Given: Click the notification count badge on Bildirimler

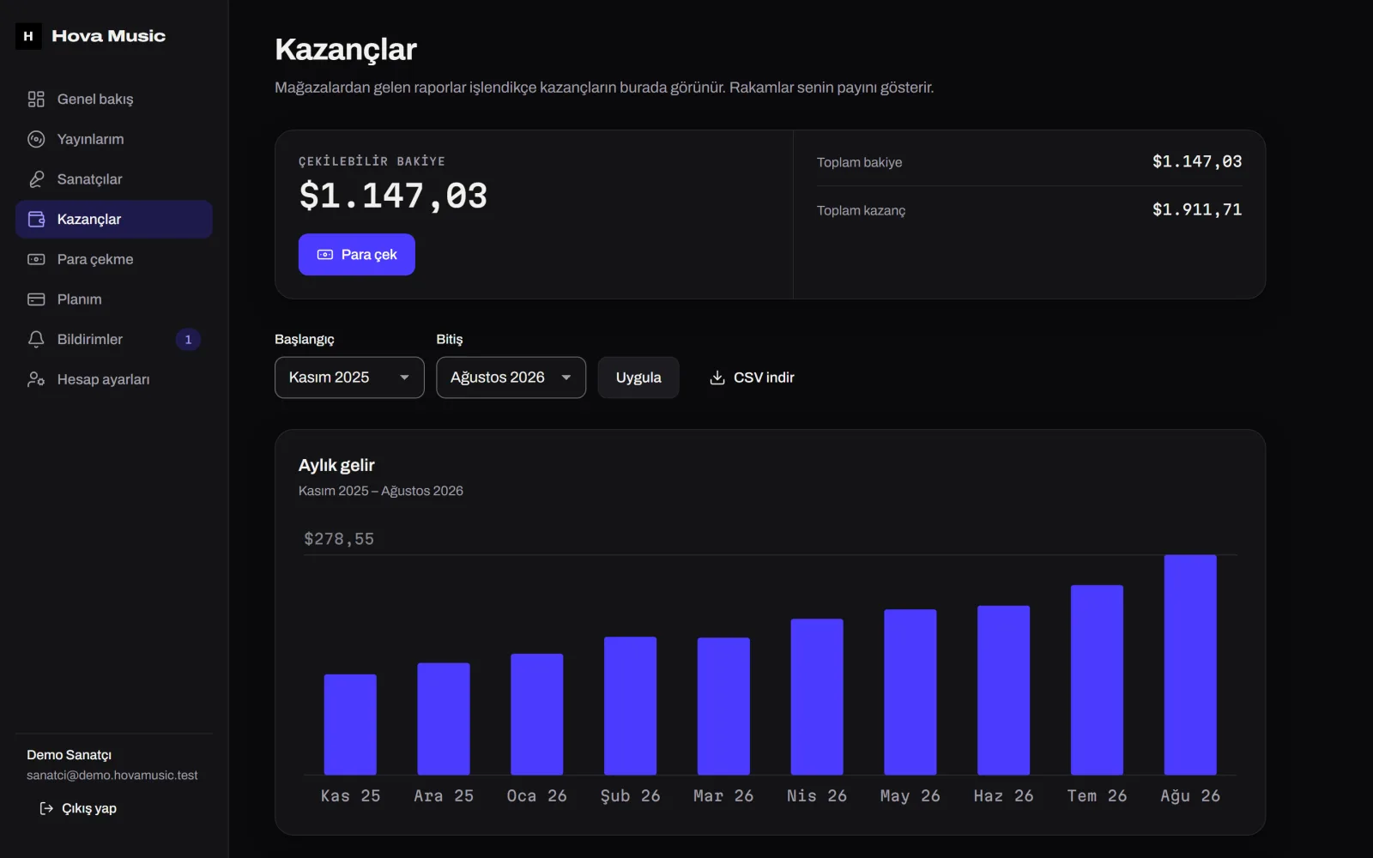Looking at the screenshot, I should [x=188, y=339].
